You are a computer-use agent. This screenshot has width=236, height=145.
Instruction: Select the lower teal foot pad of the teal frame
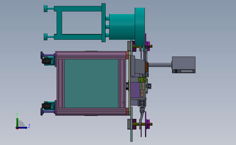pos(46,37)
